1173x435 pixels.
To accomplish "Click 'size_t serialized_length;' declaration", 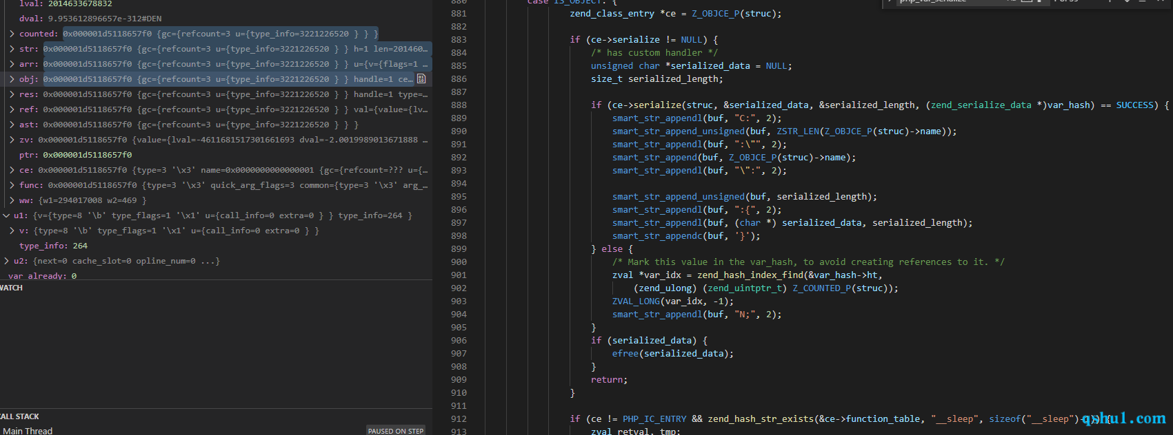I will [657, 79].
